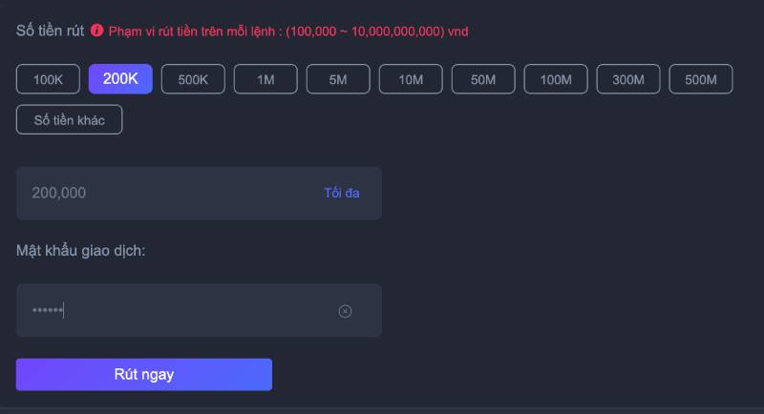
Task: Click the red info icon beside Số tiền rút
Action: click(x=96, y=31)
